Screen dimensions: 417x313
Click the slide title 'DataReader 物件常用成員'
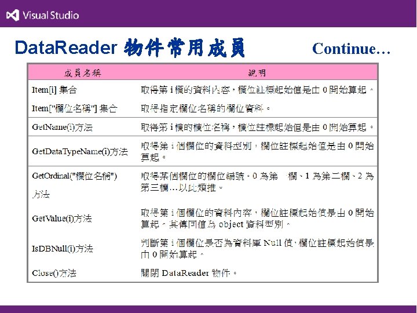[130, 48]
